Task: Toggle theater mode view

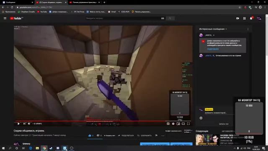Action: [x=183, y=124]
